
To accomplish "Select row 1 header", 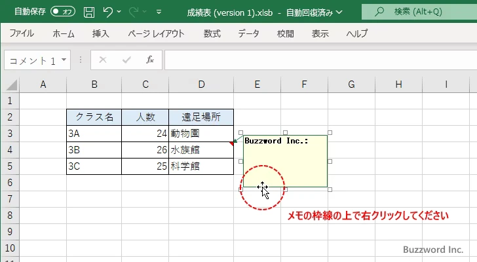I will click(10, 101).
